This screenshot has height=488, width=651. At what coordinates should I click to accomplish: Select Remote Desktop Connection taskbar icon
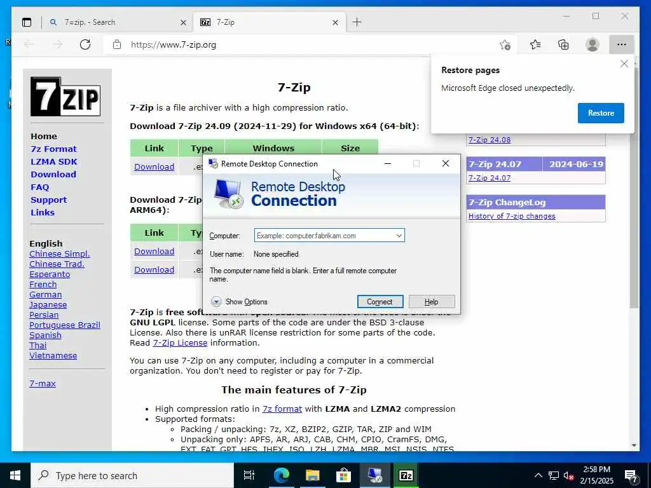point(374,475)
